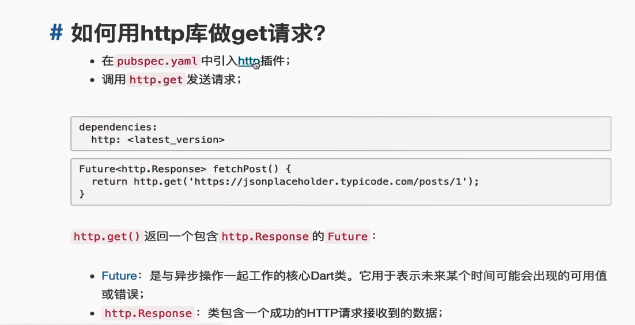Click the http.get() inline code
635x325 pixels.
[107, 236]
